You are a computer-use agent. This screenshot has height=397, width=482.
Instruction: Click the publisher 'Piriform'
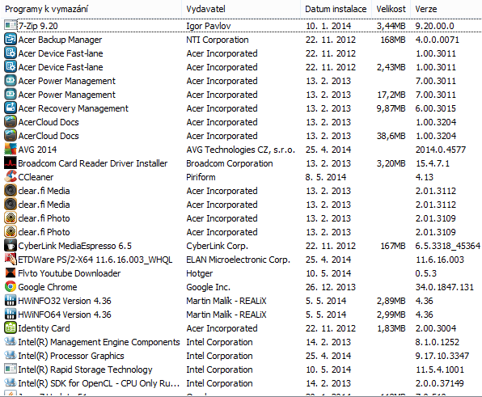click(x=201, y=177)
